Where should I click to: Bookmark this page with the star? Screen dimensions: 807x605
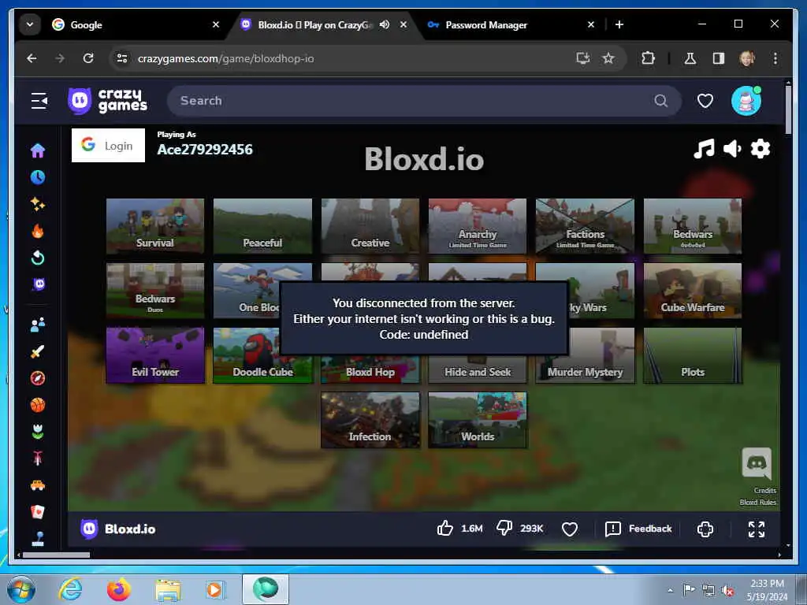pos(608,58)
